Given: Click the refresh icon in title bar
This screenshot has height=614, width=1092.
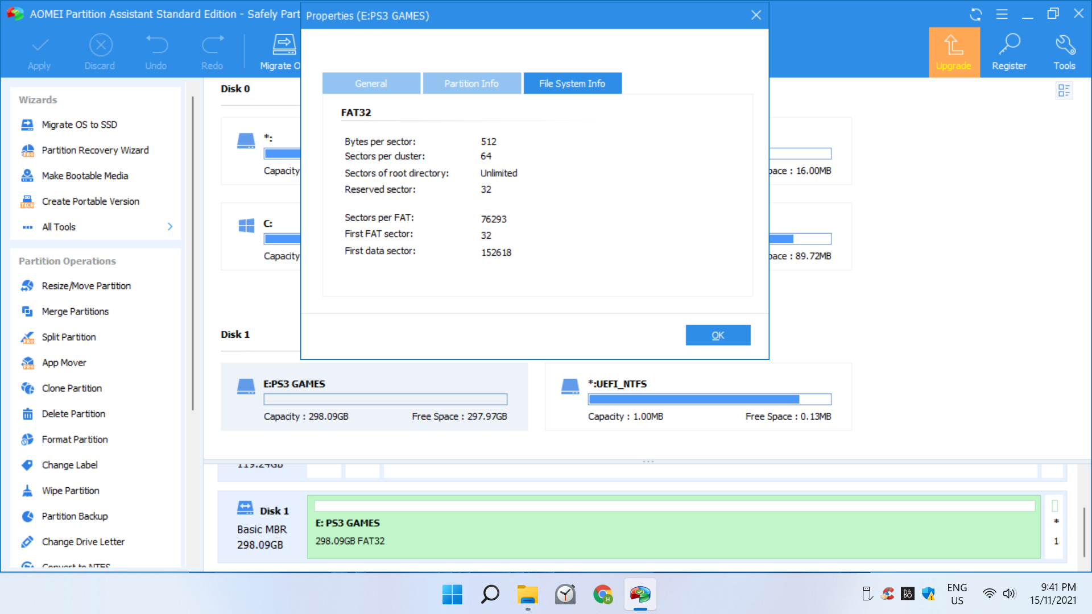Looking at the screenshot, I should click(976, 15).
